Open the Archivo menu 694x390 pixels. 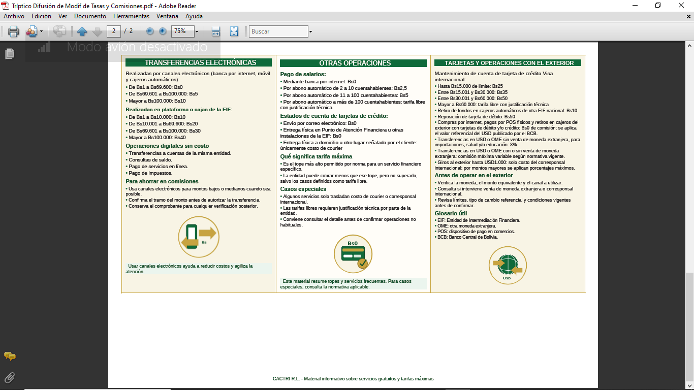(x=14, y=16)
